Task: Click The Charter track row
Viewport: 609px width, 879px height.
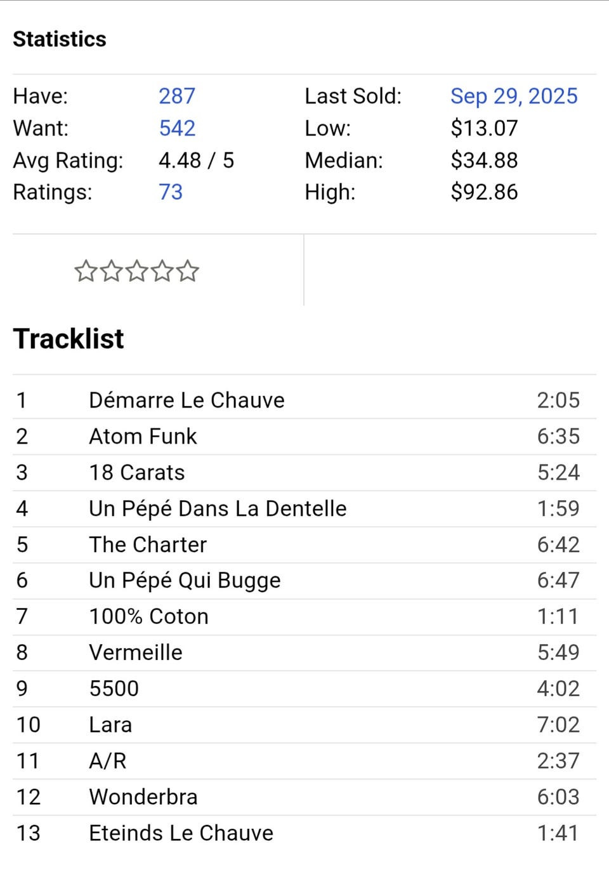Action: (147, 545)
